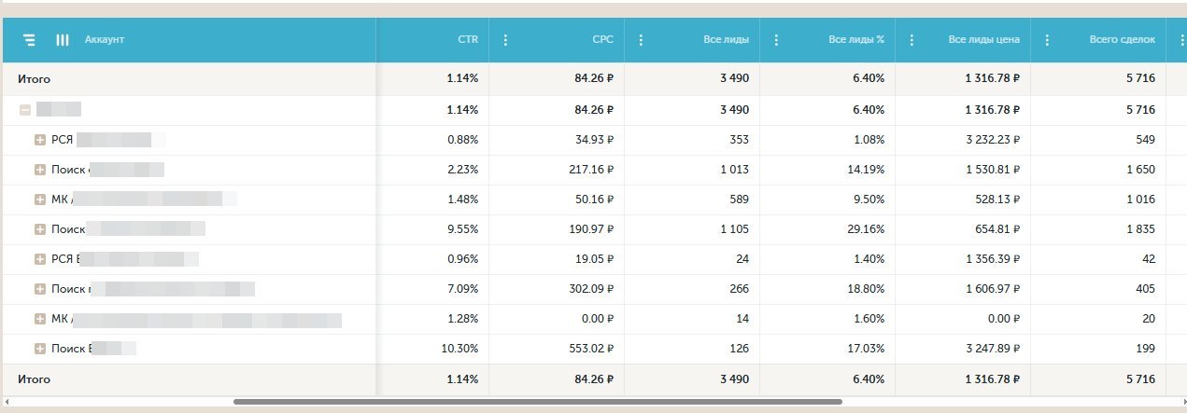This screenshot has width=1187, height=413.
Task: Open the three-dot menu for Всего сделок column
Action: pos(1047,40)
